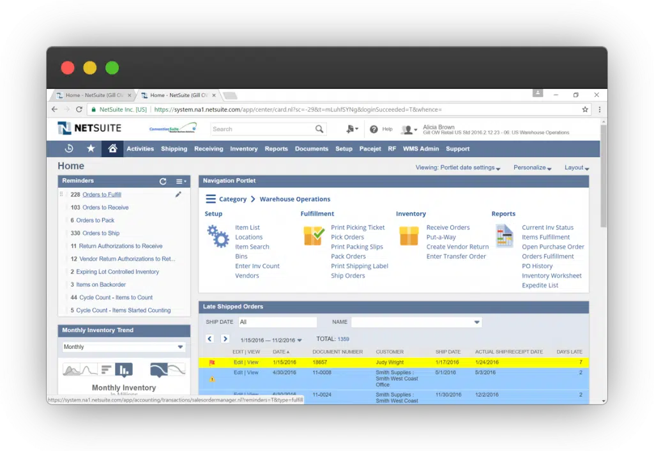Image resolution: width=654 pixels, height=451 pixels.
Task: Close the first Home - NetSuite tab
Action: coord(129,95)
